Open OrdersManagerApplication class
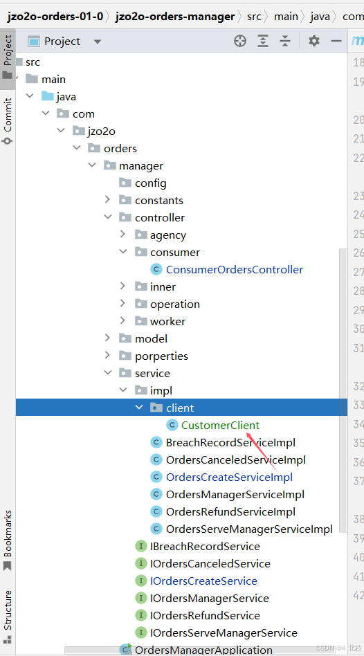The height and width of the screenshot is (656, 364). click(203, 650)
